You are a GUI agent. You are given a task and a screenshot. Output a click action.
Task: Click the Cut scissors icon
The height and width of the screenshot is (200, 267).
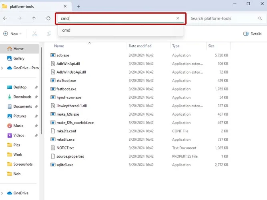tap(34, 34)
